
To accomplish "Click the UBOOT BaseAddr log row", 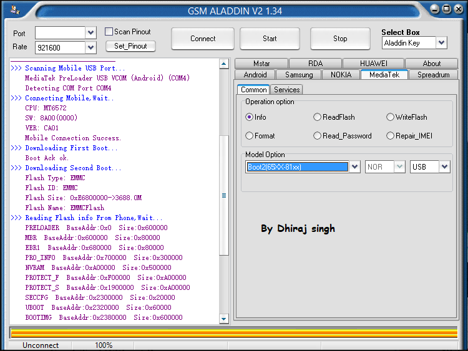I will [x=98, y=307].
